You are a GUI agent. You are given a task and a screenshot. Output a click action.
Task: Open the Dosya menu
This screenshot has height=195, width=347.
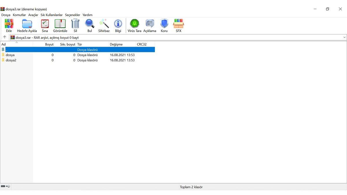6,15
